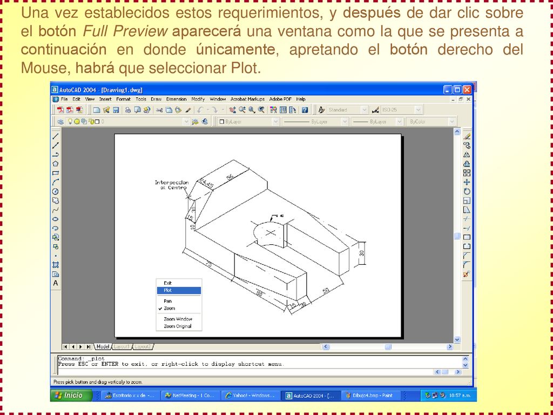Click the first-tab navigation arrow

65,347
